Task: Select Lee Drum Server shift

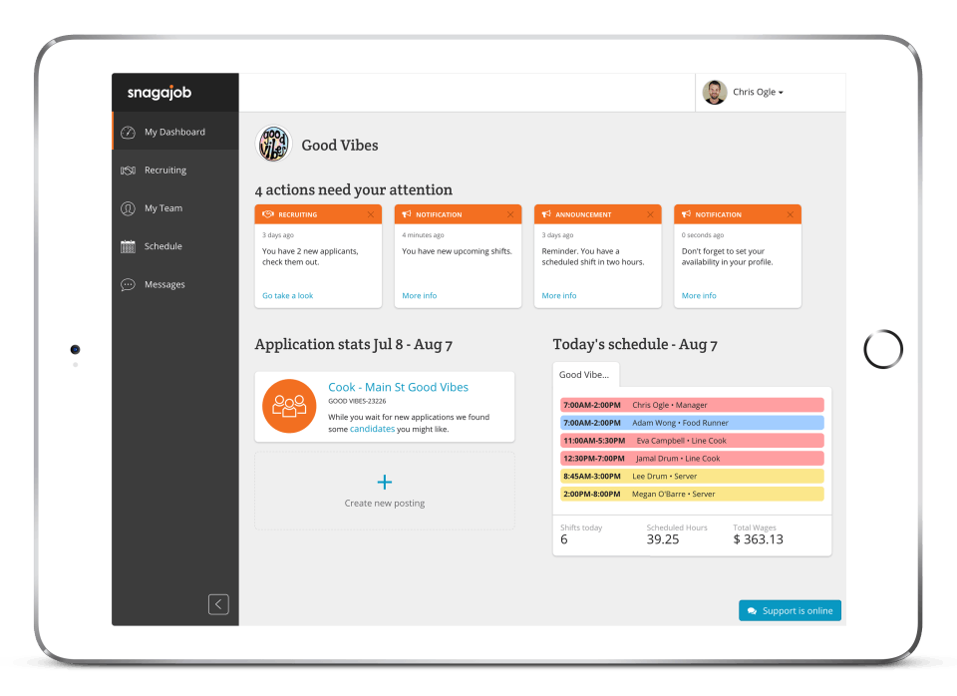Action: 692,477
